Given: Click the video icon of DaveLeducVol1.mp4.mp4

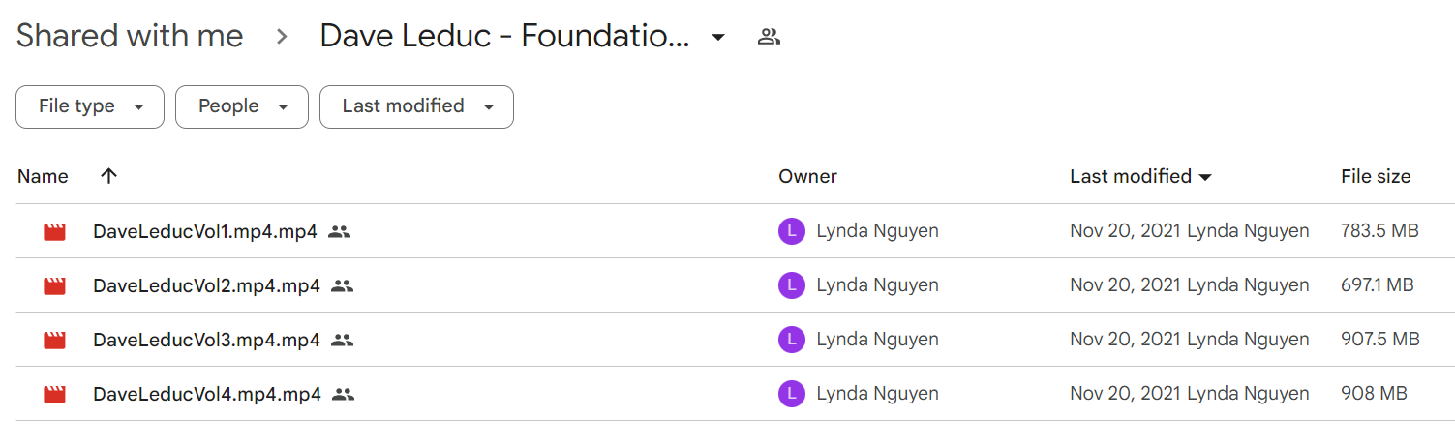Looking at the screenshot, I should 54,231.
